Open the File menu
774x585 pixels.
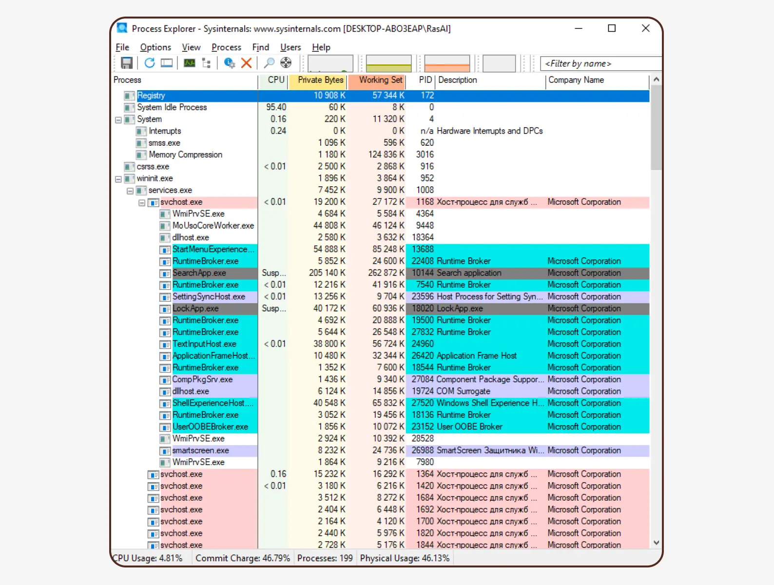tap(122, 47)
